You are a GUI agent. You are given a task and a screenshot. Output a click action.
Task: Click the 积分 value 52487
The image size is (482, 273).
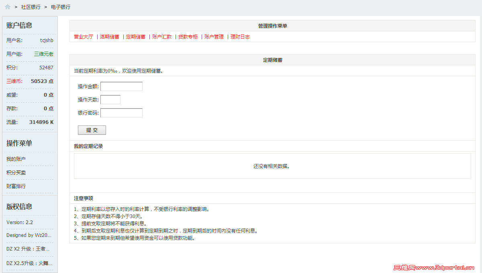tap(46, 68)
